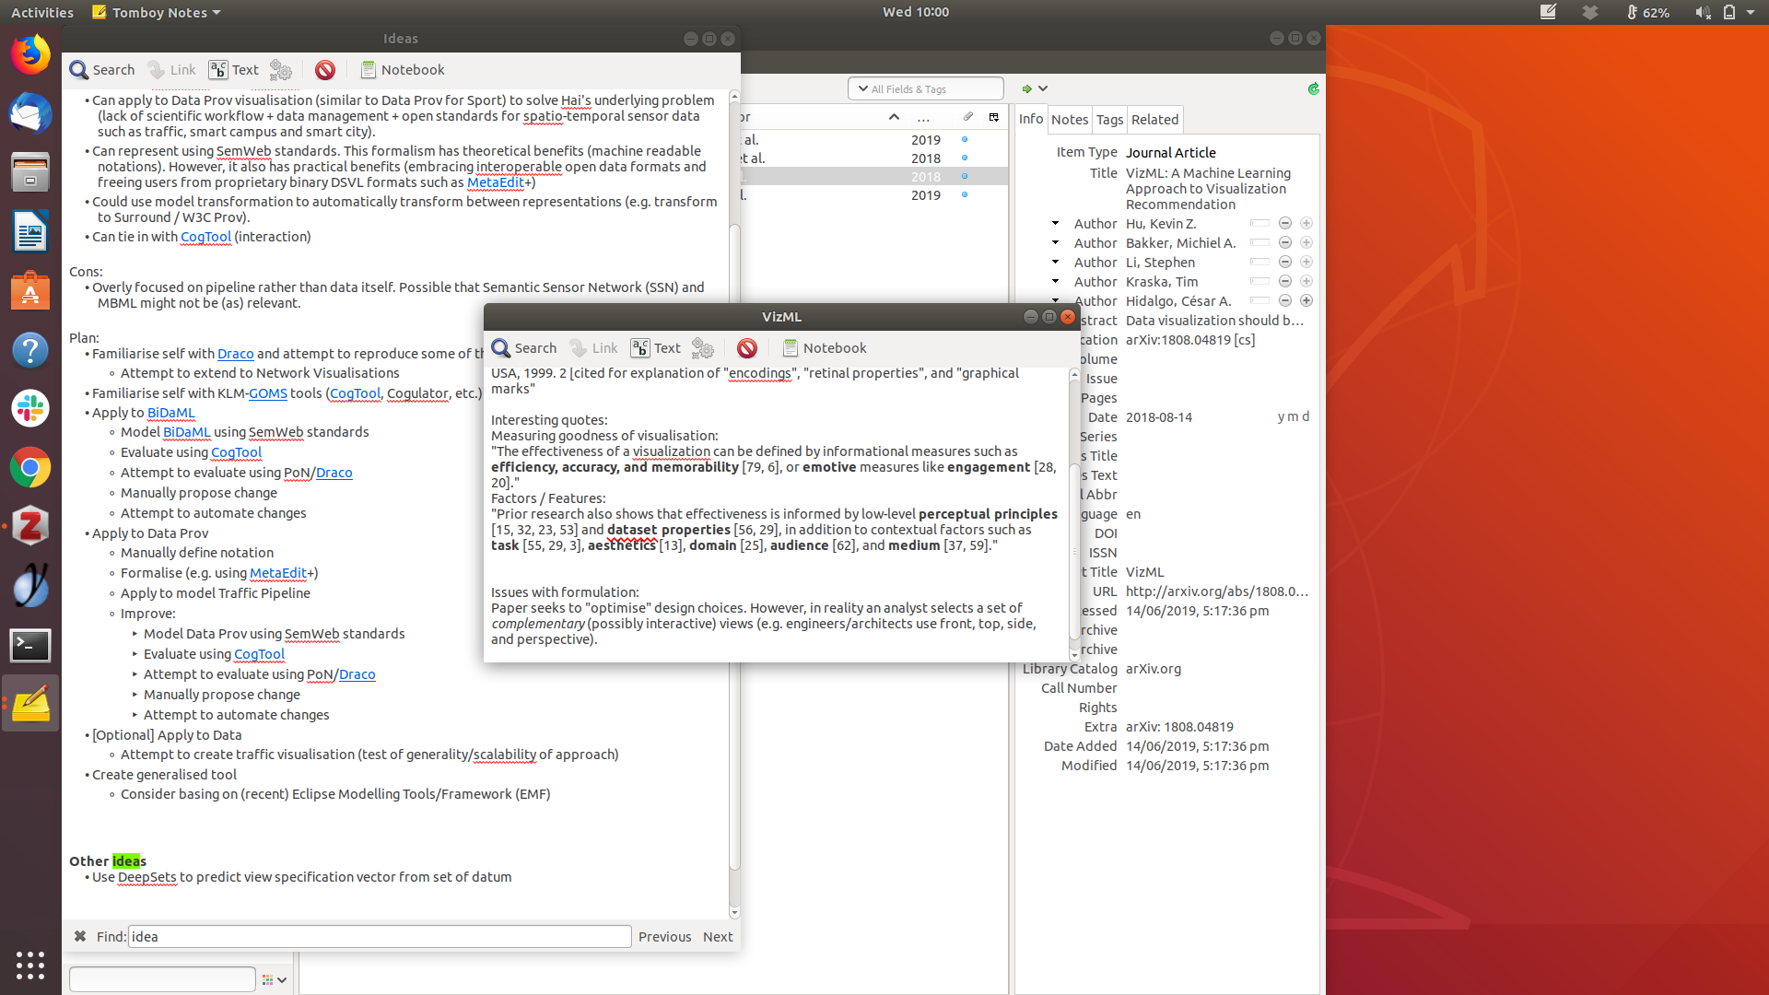Click the Zotero locate green arrow icon
The image size is (1769, 995).
click(1026, 89)
